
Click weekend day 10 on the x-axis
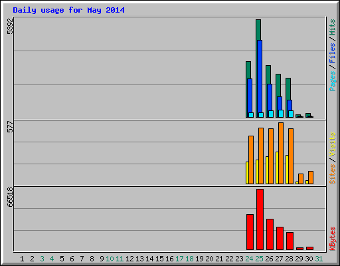point(110,259)
